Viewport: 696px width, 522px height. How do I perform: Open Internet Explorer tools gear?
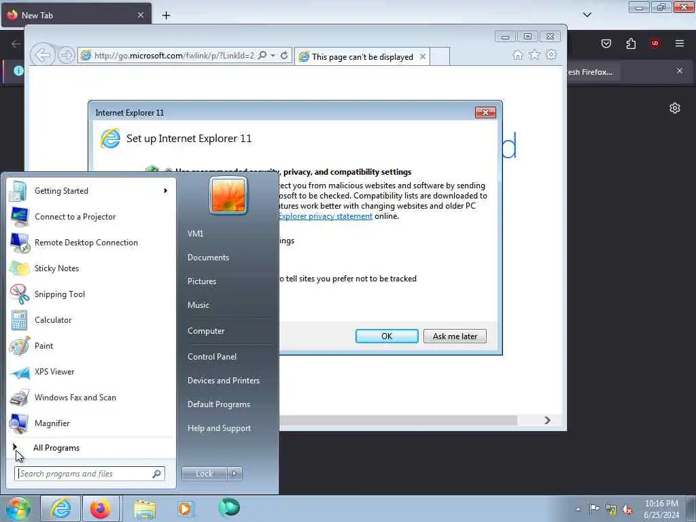pyautogui.click(x=551, y=55)
